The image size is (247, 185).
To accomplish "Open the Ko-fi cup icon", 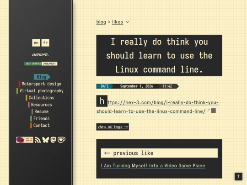I will pyautogui.click(x=61, y=140).
